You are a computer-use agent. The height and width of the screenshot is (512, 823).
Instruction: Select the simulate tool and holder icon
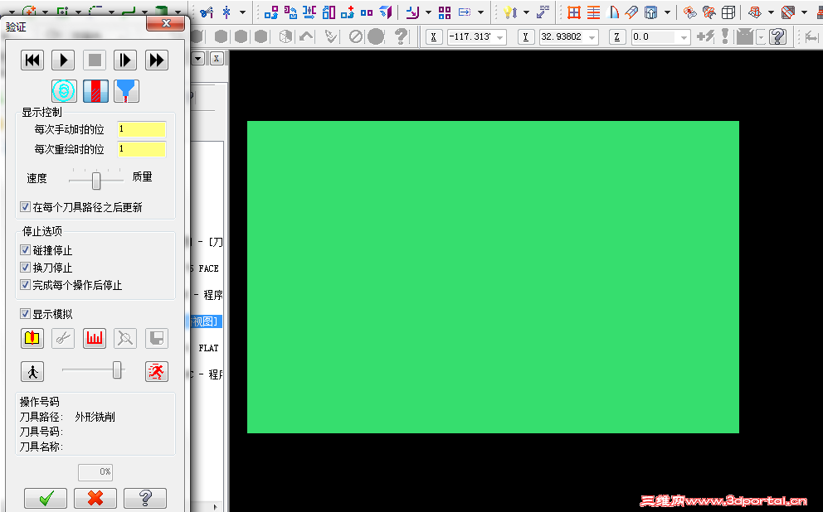tap(126, 91)
